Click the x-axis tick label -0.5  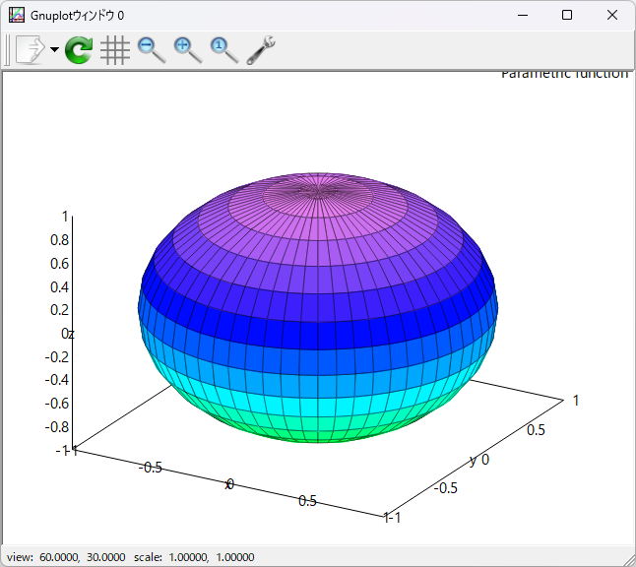click(150, 468)
